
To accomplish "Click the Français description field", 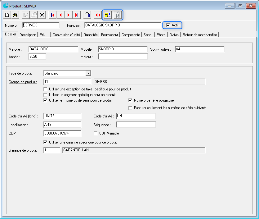I will pyautogui.click(x=123, y=25).
